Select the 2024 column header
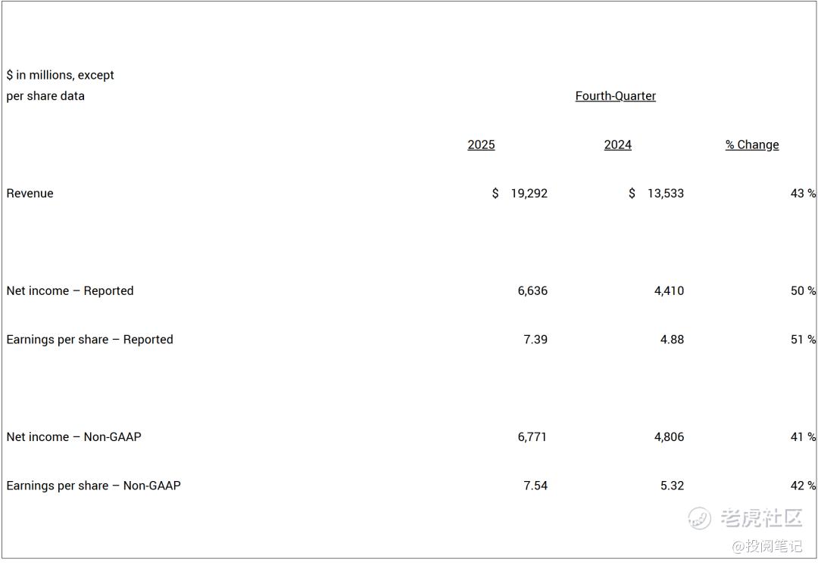This screenshot has height=565, width=818. [618, 144]
